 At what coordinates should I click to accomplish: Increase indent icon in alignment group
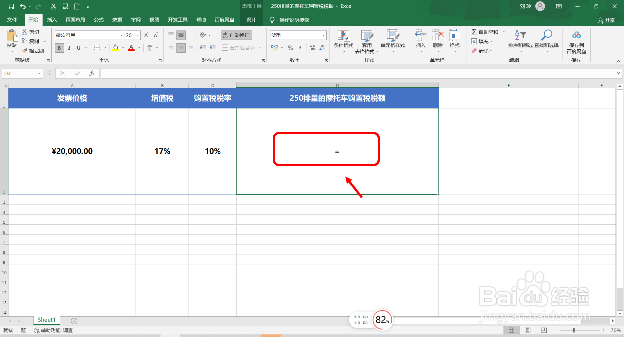coord(213,48)
